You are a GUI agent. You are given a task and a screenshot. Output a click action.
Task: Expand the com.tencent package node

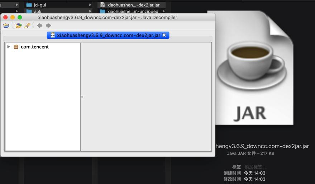click(9, 47)
